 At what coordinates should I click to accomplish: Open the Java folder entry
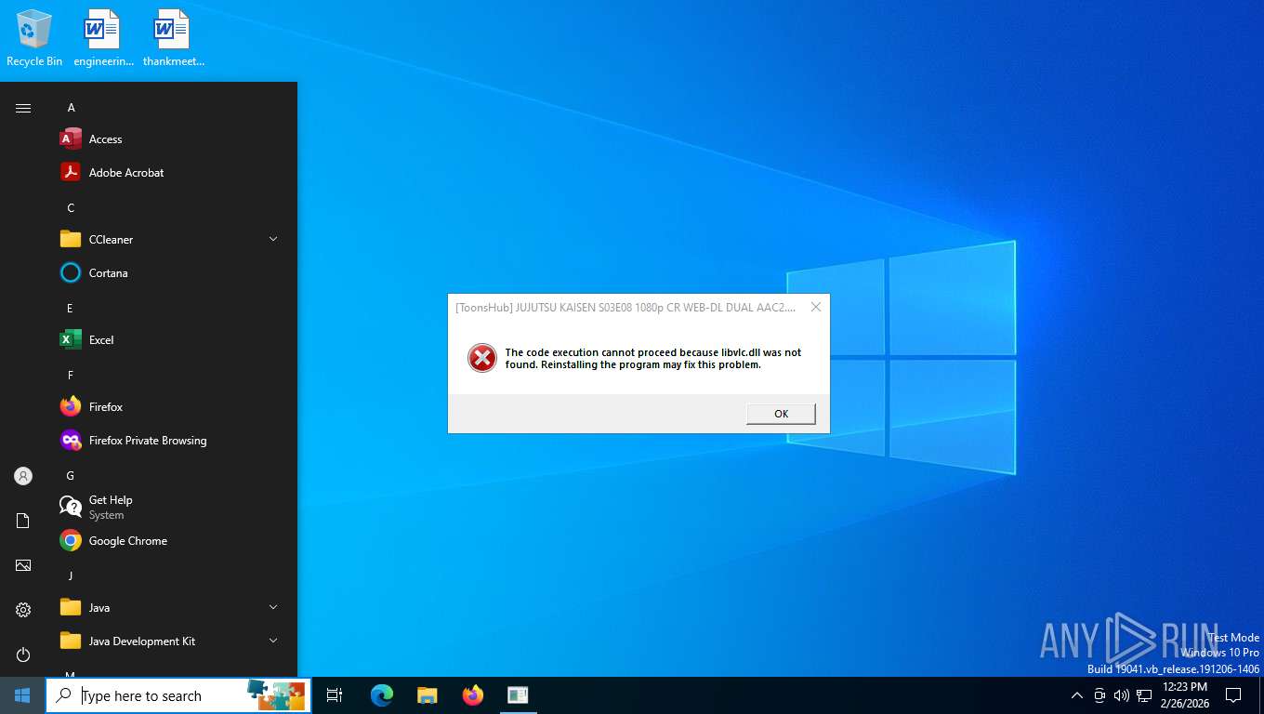click(172, 608)
